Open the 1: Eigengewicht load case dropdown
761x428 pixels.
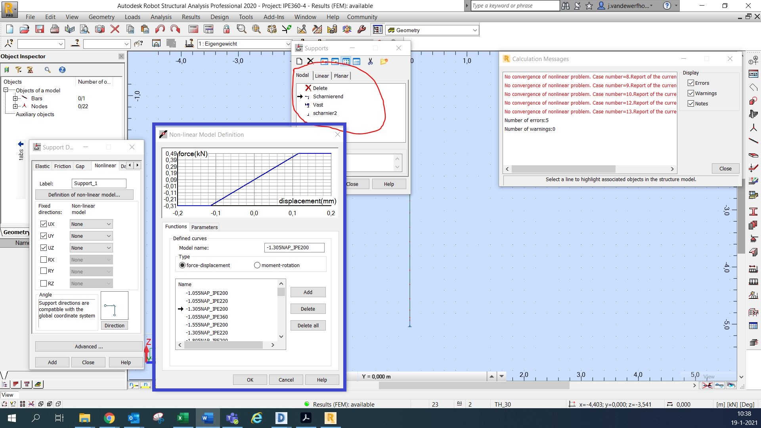point(288,44)
